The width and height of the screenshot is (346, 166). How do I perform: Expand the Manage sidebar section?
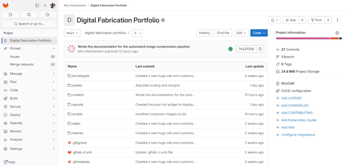[x=29, y=74]
